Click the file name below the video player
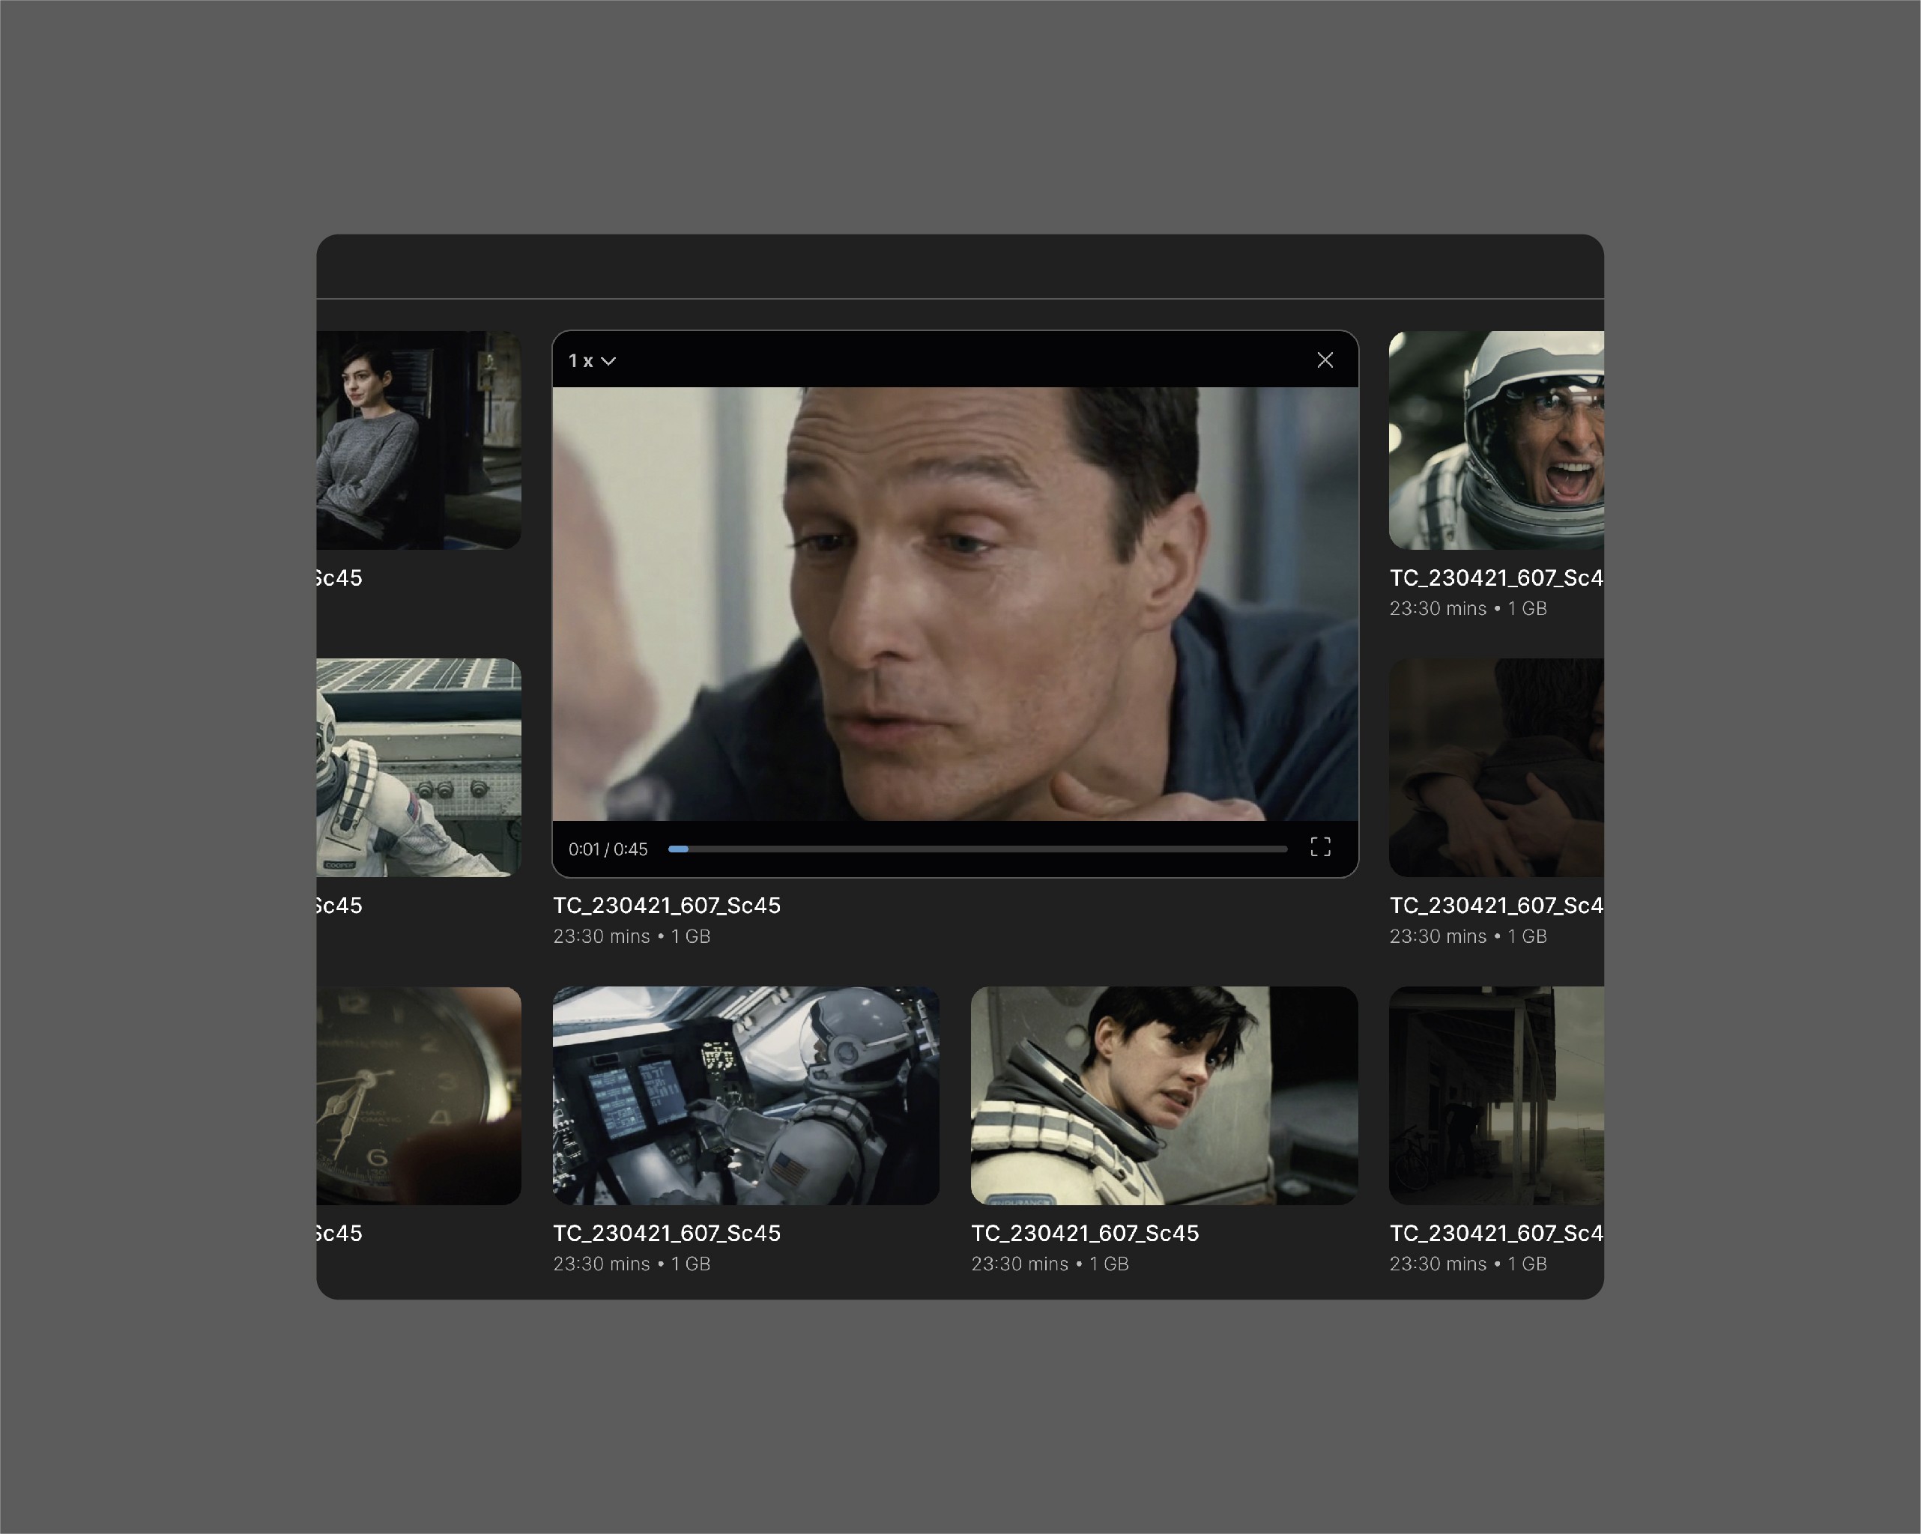 point(667,905)
